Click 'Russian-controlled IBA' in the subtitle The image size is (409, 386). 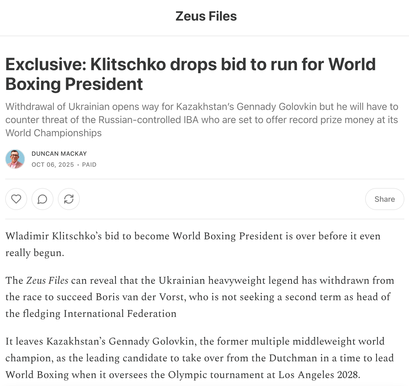pyautogui.click(x=148, y=120)
